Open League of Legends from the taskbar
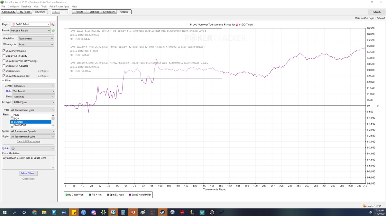386x216 pixels. (192, 212)
